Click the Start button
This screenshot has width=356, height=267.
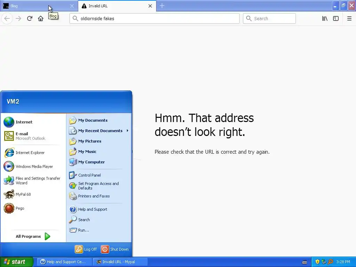click(x=16, y=262)
